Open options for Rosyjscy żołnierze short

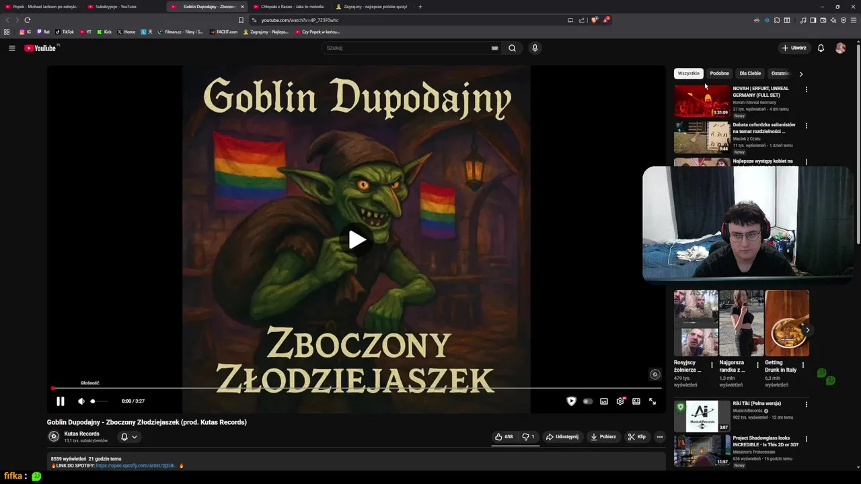712,365
